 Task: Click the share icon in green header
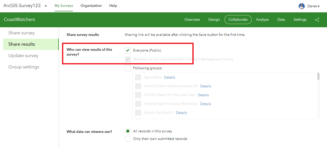317,20
